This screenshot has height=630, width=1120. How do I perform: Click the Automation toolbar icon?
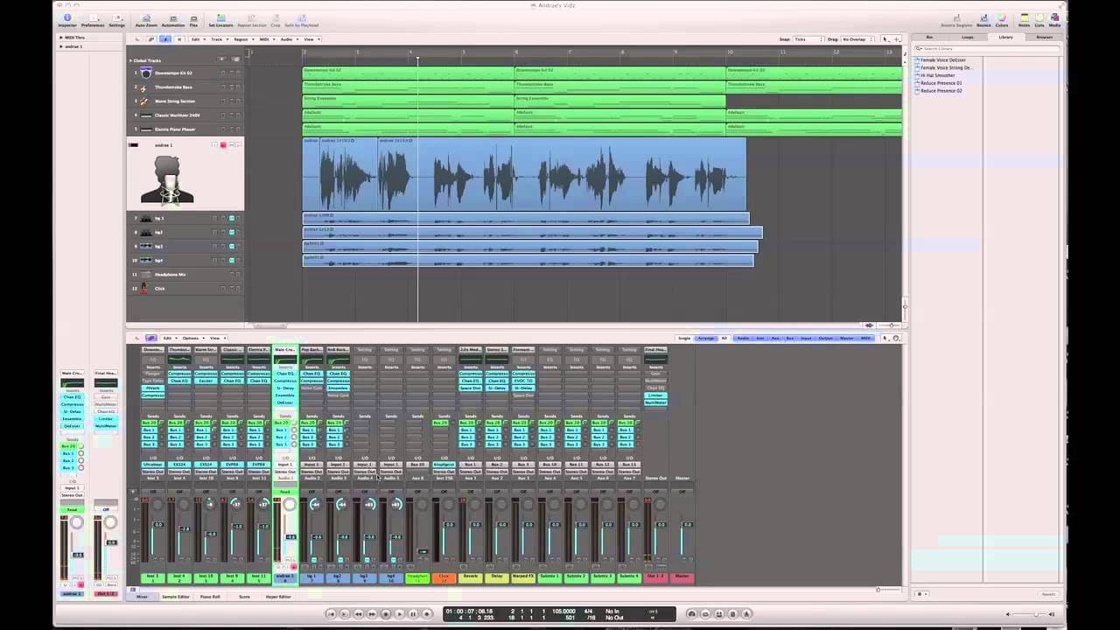pos(172,18)
